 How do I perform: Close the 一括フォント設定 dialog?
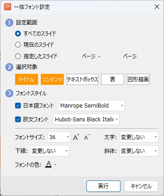point(157,7)
